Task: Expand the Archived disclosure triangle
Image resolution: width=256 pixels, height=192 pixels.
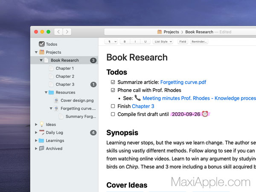Action: point(36,148)
